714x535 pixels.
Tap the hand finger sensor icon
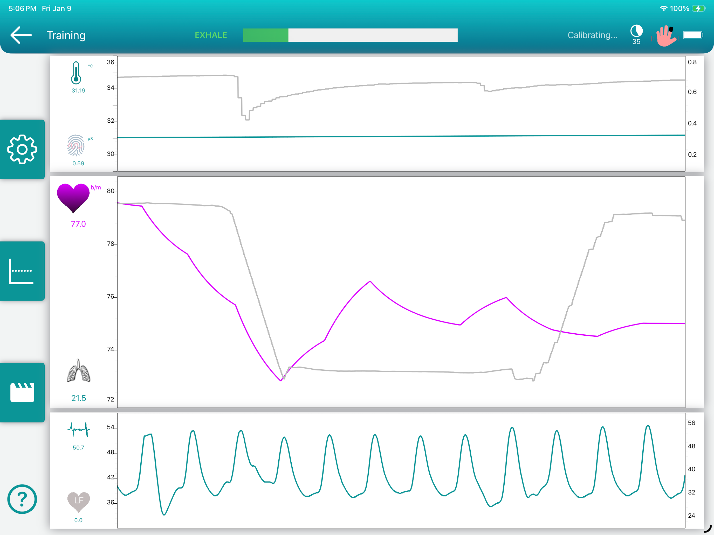(x=666, y=36)
